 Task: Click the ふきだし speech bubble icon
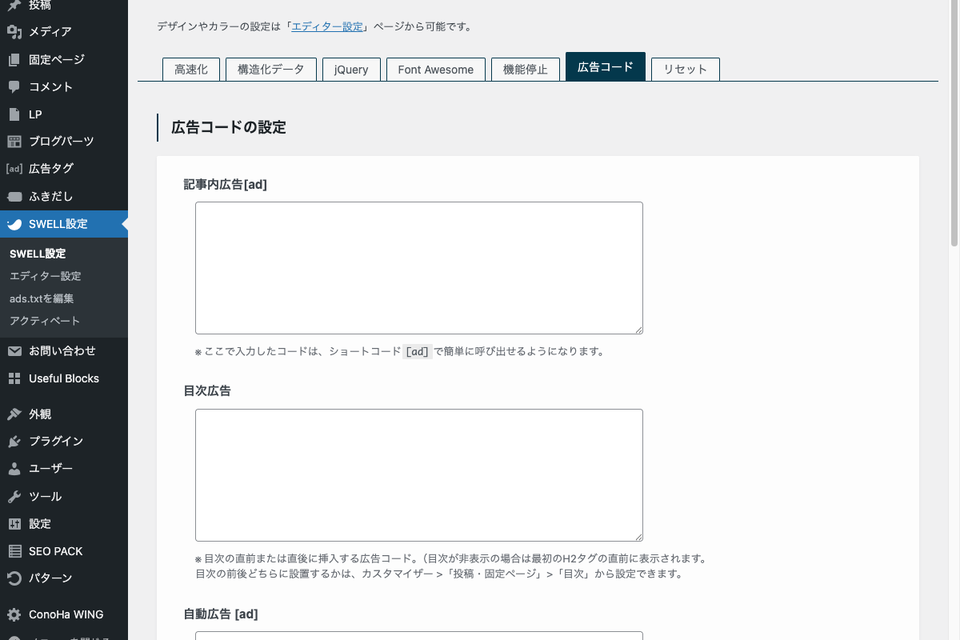pos(14,196)
